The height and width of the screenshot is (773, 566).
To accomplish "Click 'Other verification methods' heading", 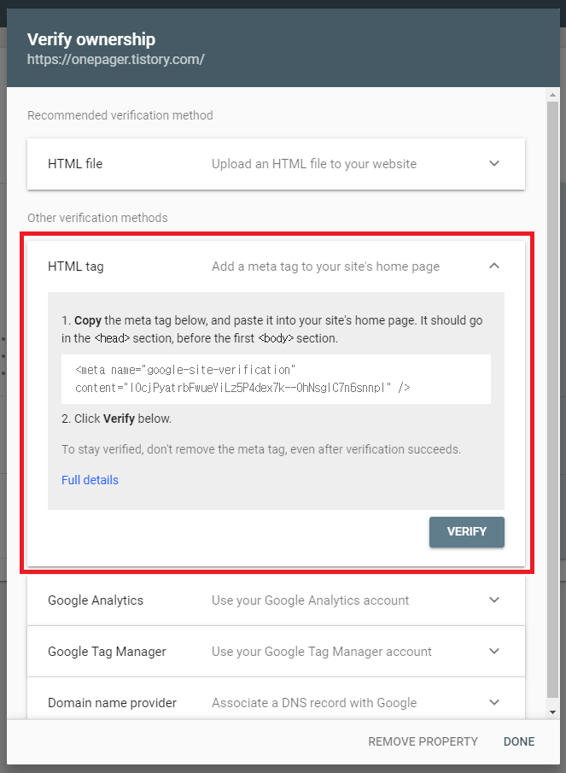I will 97,218.
